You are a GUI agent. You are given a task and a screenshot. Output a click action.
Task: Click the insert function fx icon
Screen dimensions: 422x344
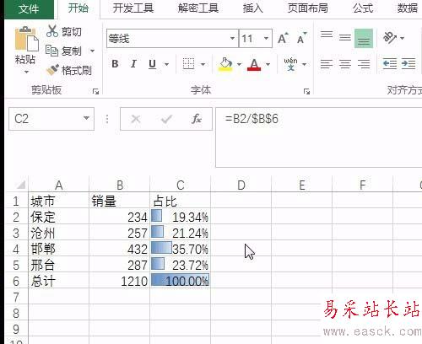click(197, 119)
